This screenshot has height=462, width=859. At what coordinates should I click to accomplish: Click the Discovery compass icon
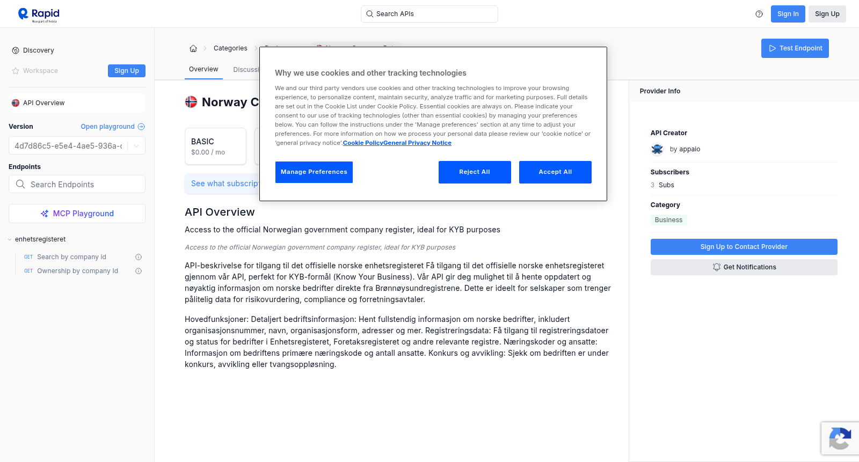pos(16,50)
